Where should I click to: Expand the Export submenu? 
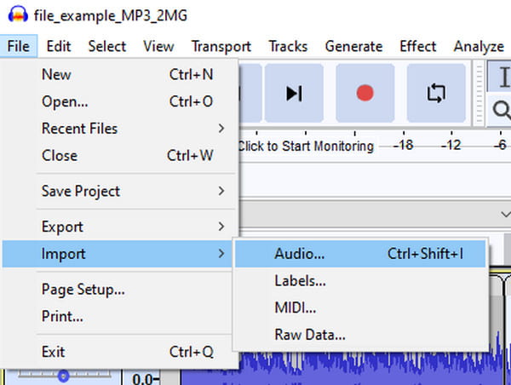click(x=119, y=227)
